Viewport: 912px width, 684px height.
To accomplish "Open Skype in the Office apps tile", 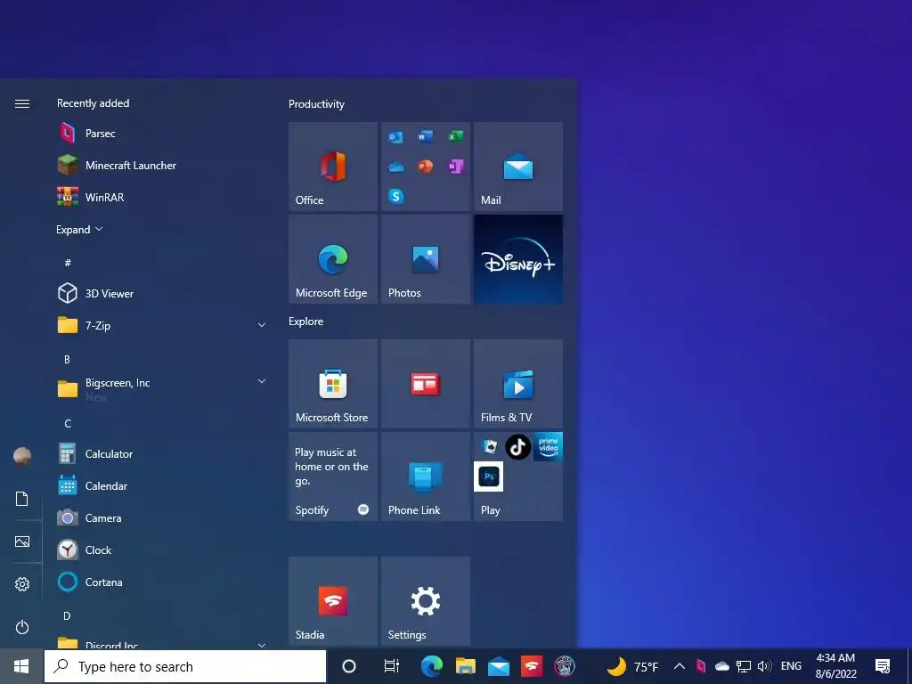I will tap(395, 196).
